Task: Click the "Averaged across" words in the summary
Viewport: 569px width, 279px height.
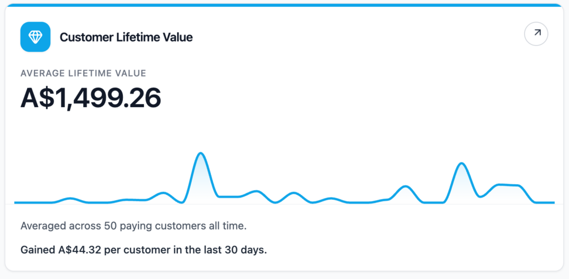Action: click(60, 226)
